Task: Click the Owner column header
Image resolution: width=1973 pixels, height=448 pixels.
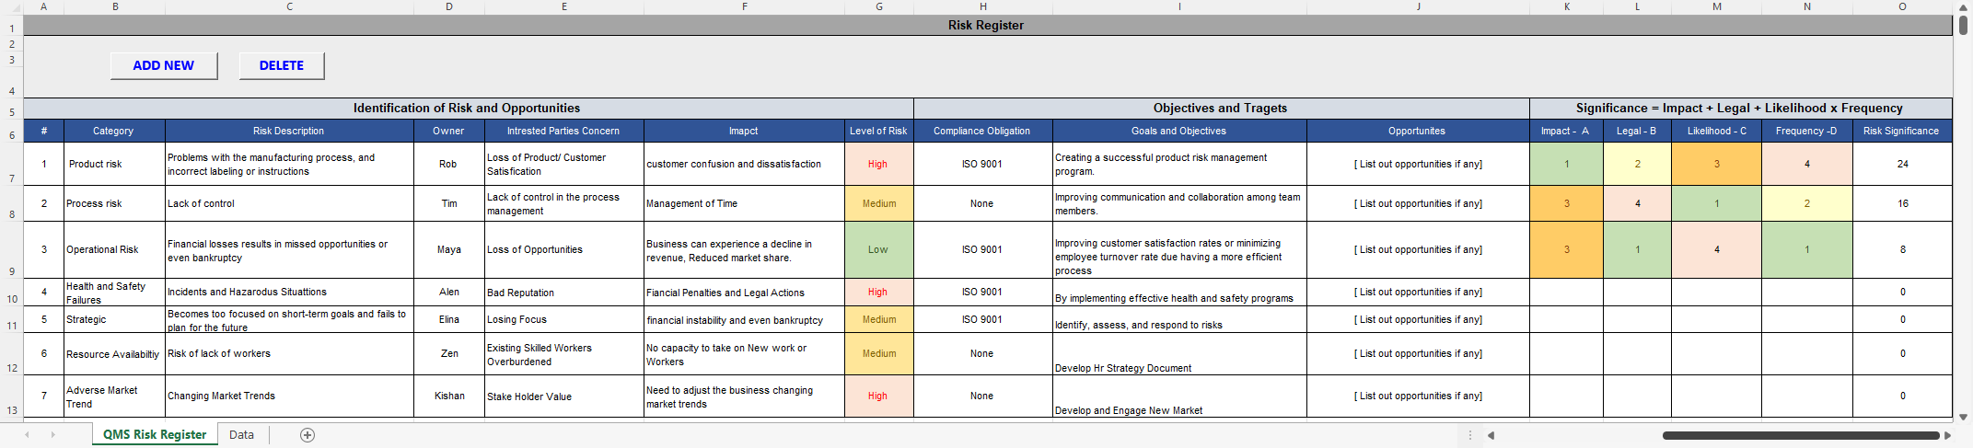Action: (448, 131)
